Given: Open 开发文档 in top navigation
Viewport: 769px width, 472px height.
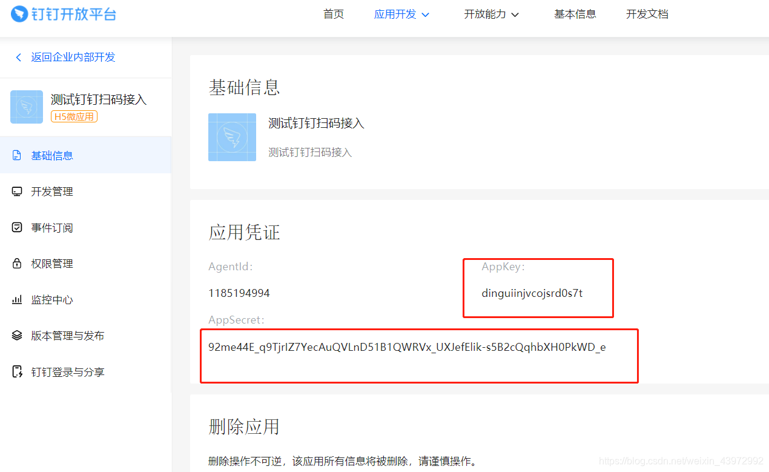Looking at the screenshot, I should click(647, 14).
